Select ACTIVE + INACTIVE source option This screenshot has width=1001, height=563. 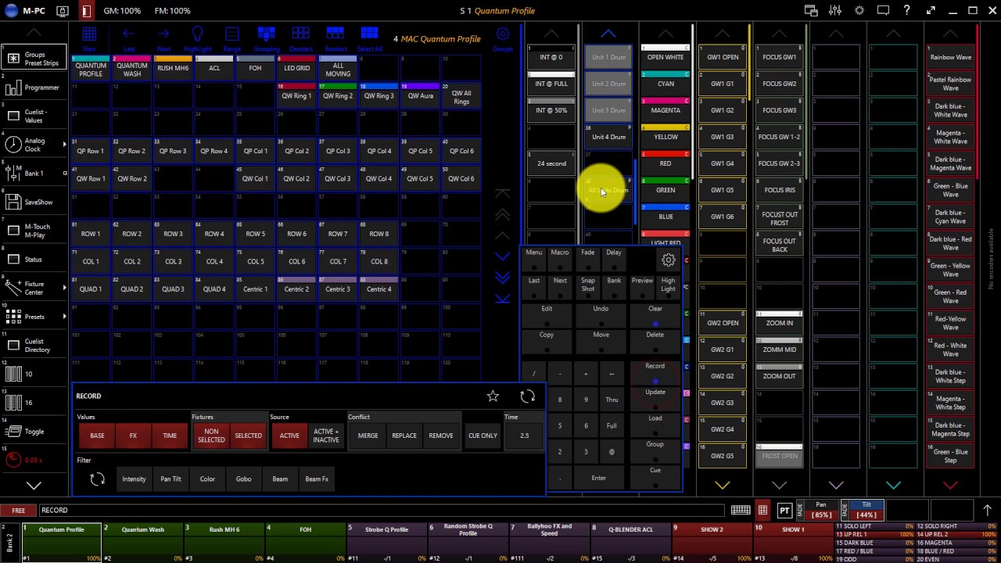click(x=326, y=436)
